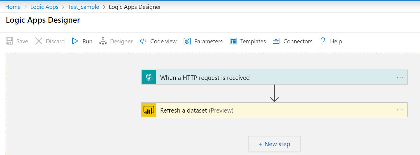Click the Connectors icon in toolbar

pos(276,41)
